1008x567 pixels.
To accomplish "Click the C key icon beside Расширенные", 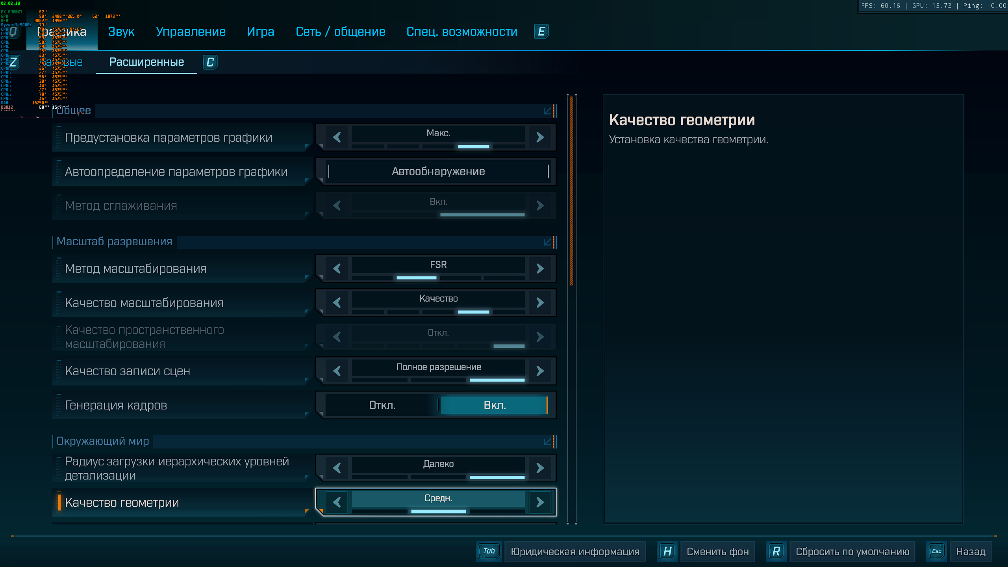I will point(210,62).
